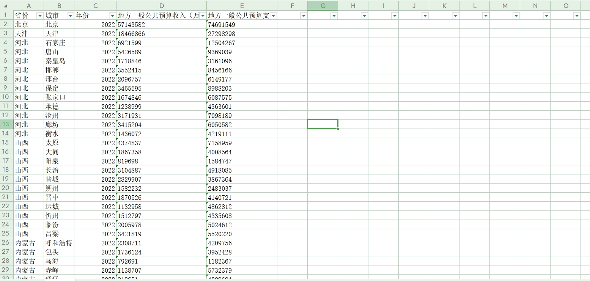
Task: Select row 26 by its row number
Action: coord(6,243)
